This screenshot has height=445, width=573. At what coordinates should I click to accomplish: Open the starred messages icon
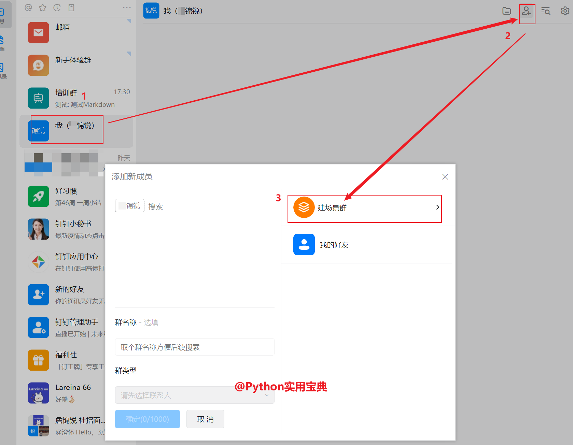click(43, 8)
